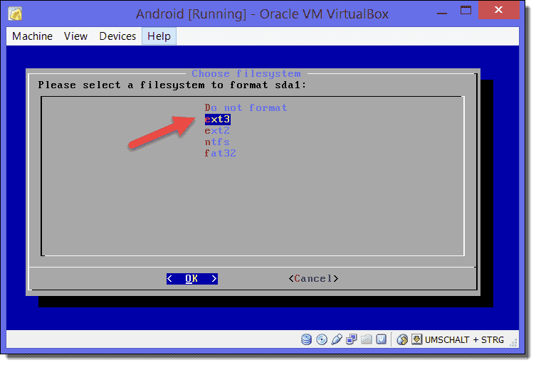Open the Devices menu
536x365 pixels.
117,36
